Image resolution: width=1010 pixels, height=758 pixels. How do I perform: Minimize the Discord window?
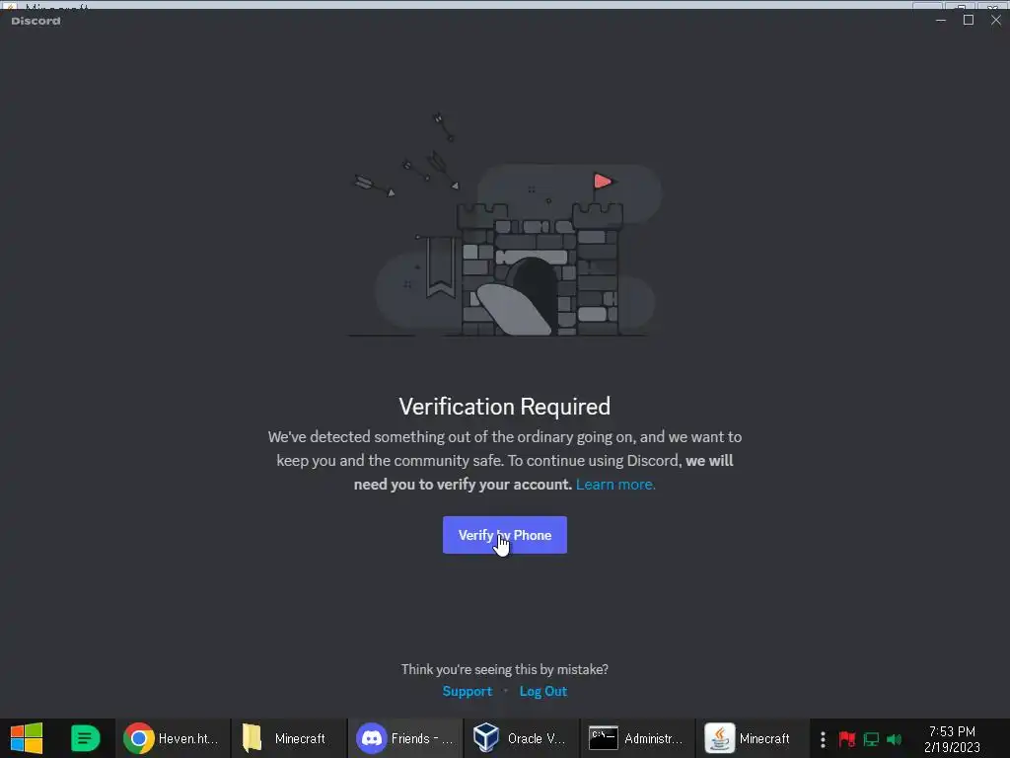940,20
